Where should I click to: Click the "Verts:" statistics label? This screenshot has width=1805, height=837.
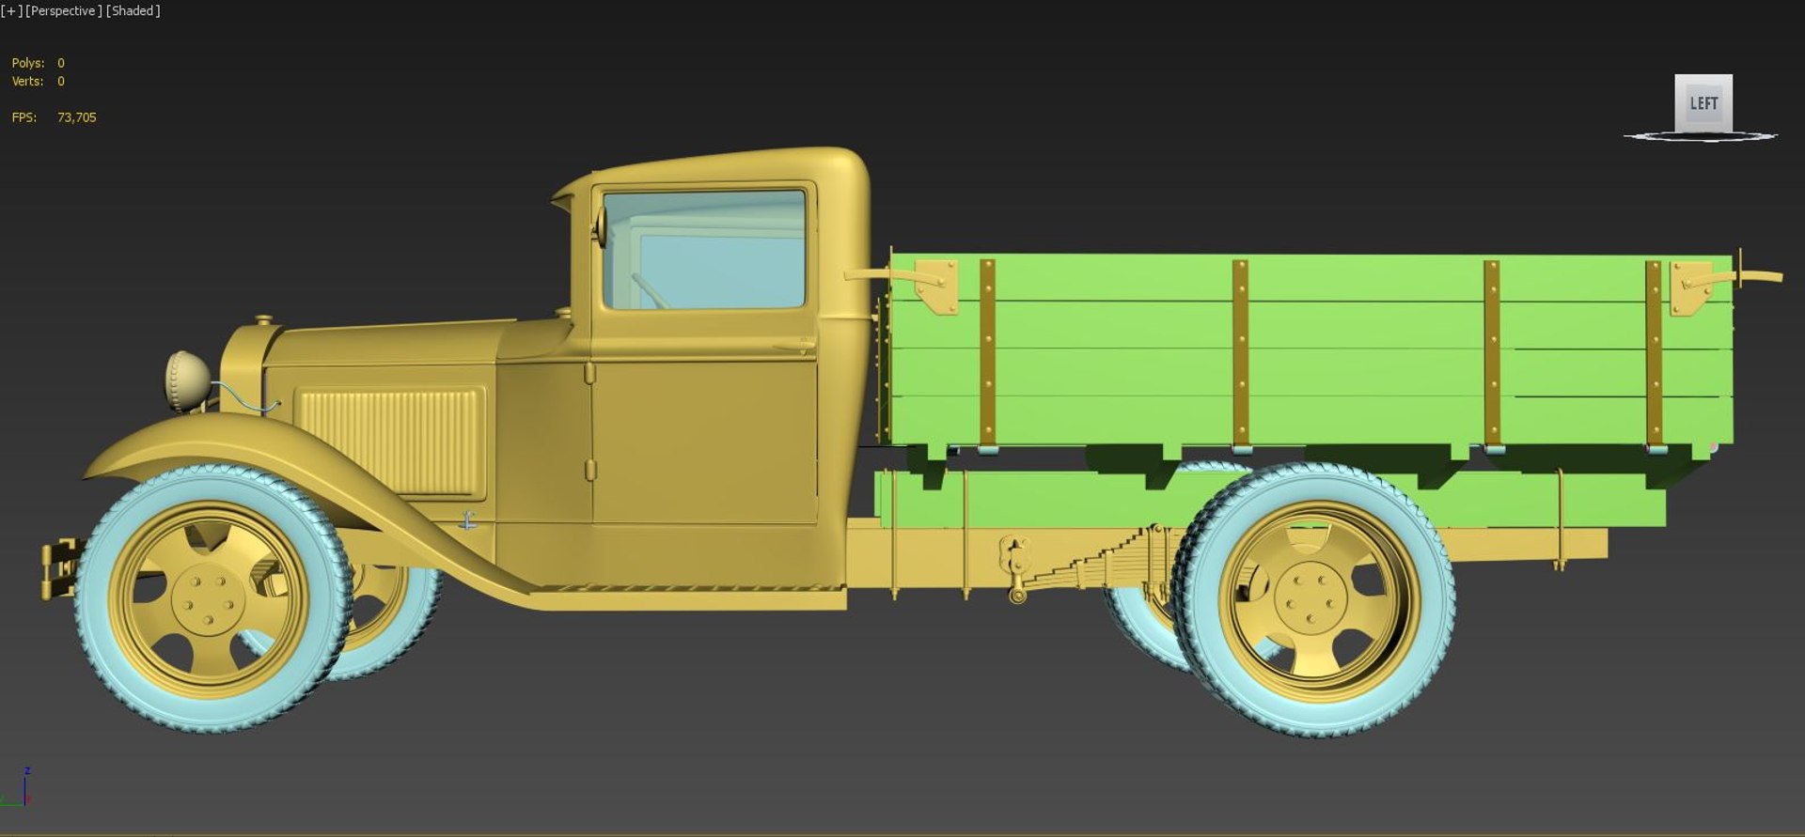27,82
